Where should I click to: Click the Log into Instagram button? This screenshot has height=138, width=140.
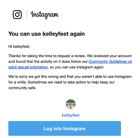pos(64,128)
